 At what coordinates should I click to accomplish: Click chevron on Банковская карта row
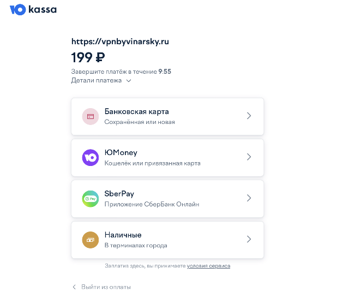pos(249,116)
